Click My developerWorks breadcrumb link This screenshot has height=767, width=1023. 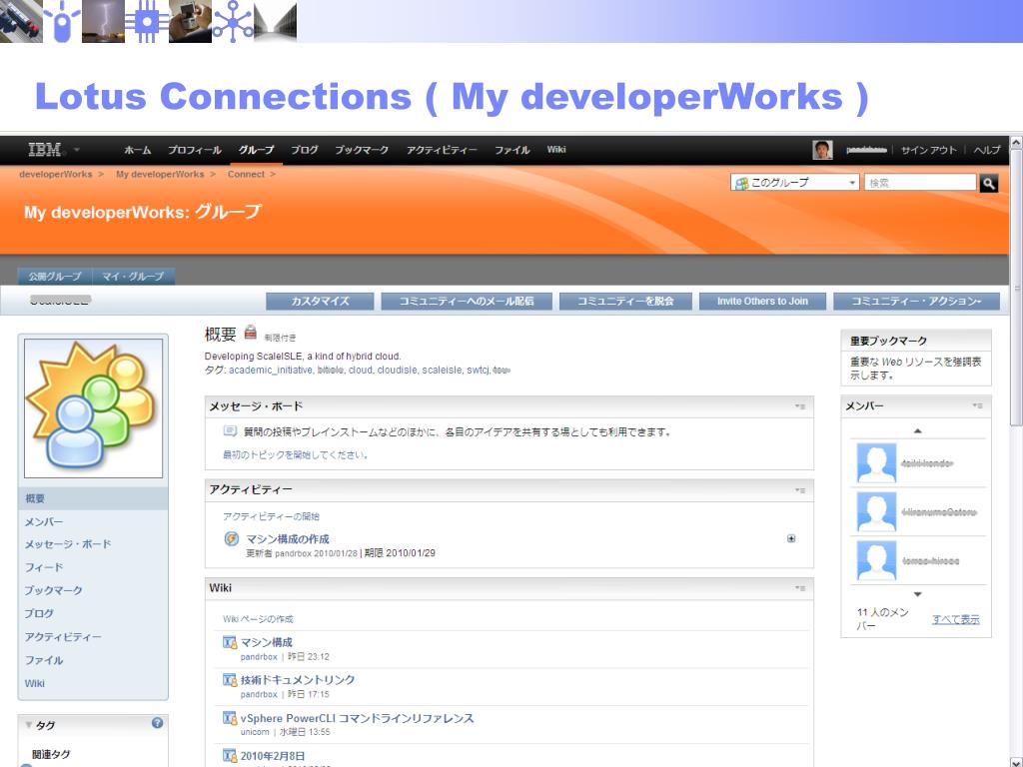(x=160, y=174)
